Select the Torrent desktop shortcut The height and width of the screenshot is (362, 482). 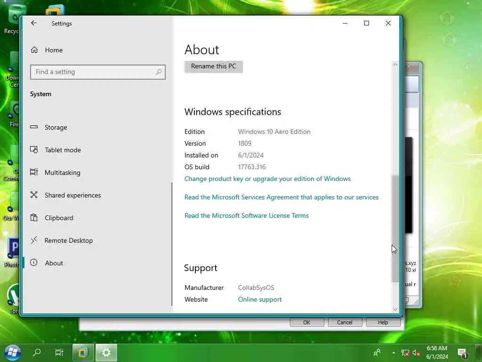12,298
